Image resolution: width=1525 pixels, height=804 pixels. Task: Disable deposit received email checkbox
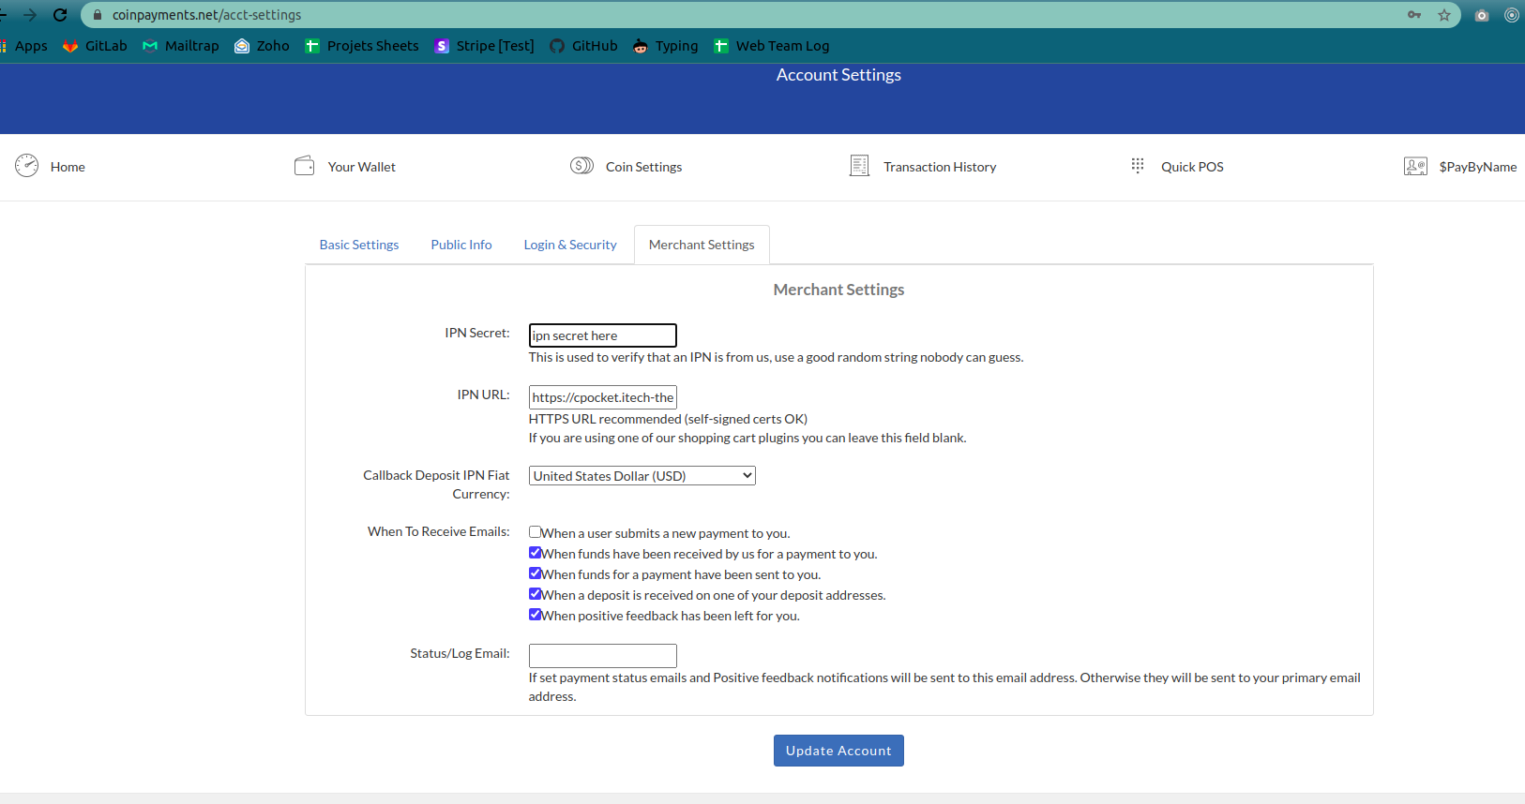click(x=535, y=594)
